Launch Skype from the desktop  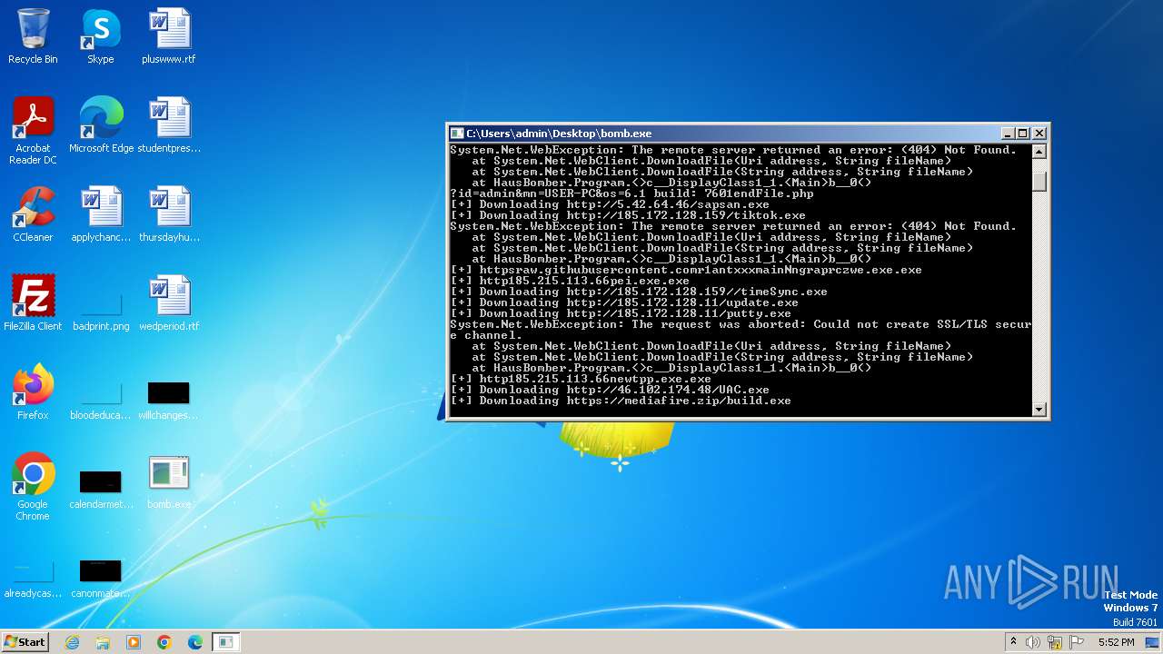(101, 37)
